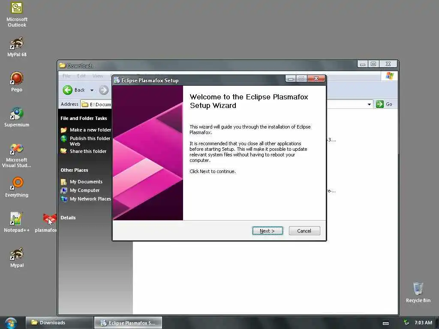
Task: Click the Make a new folder icon
Action: tap(64, 130)
